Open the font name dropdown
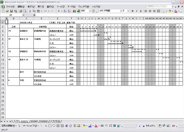The width and height of the screenshot is (184, 132). (x=121, y=11)
